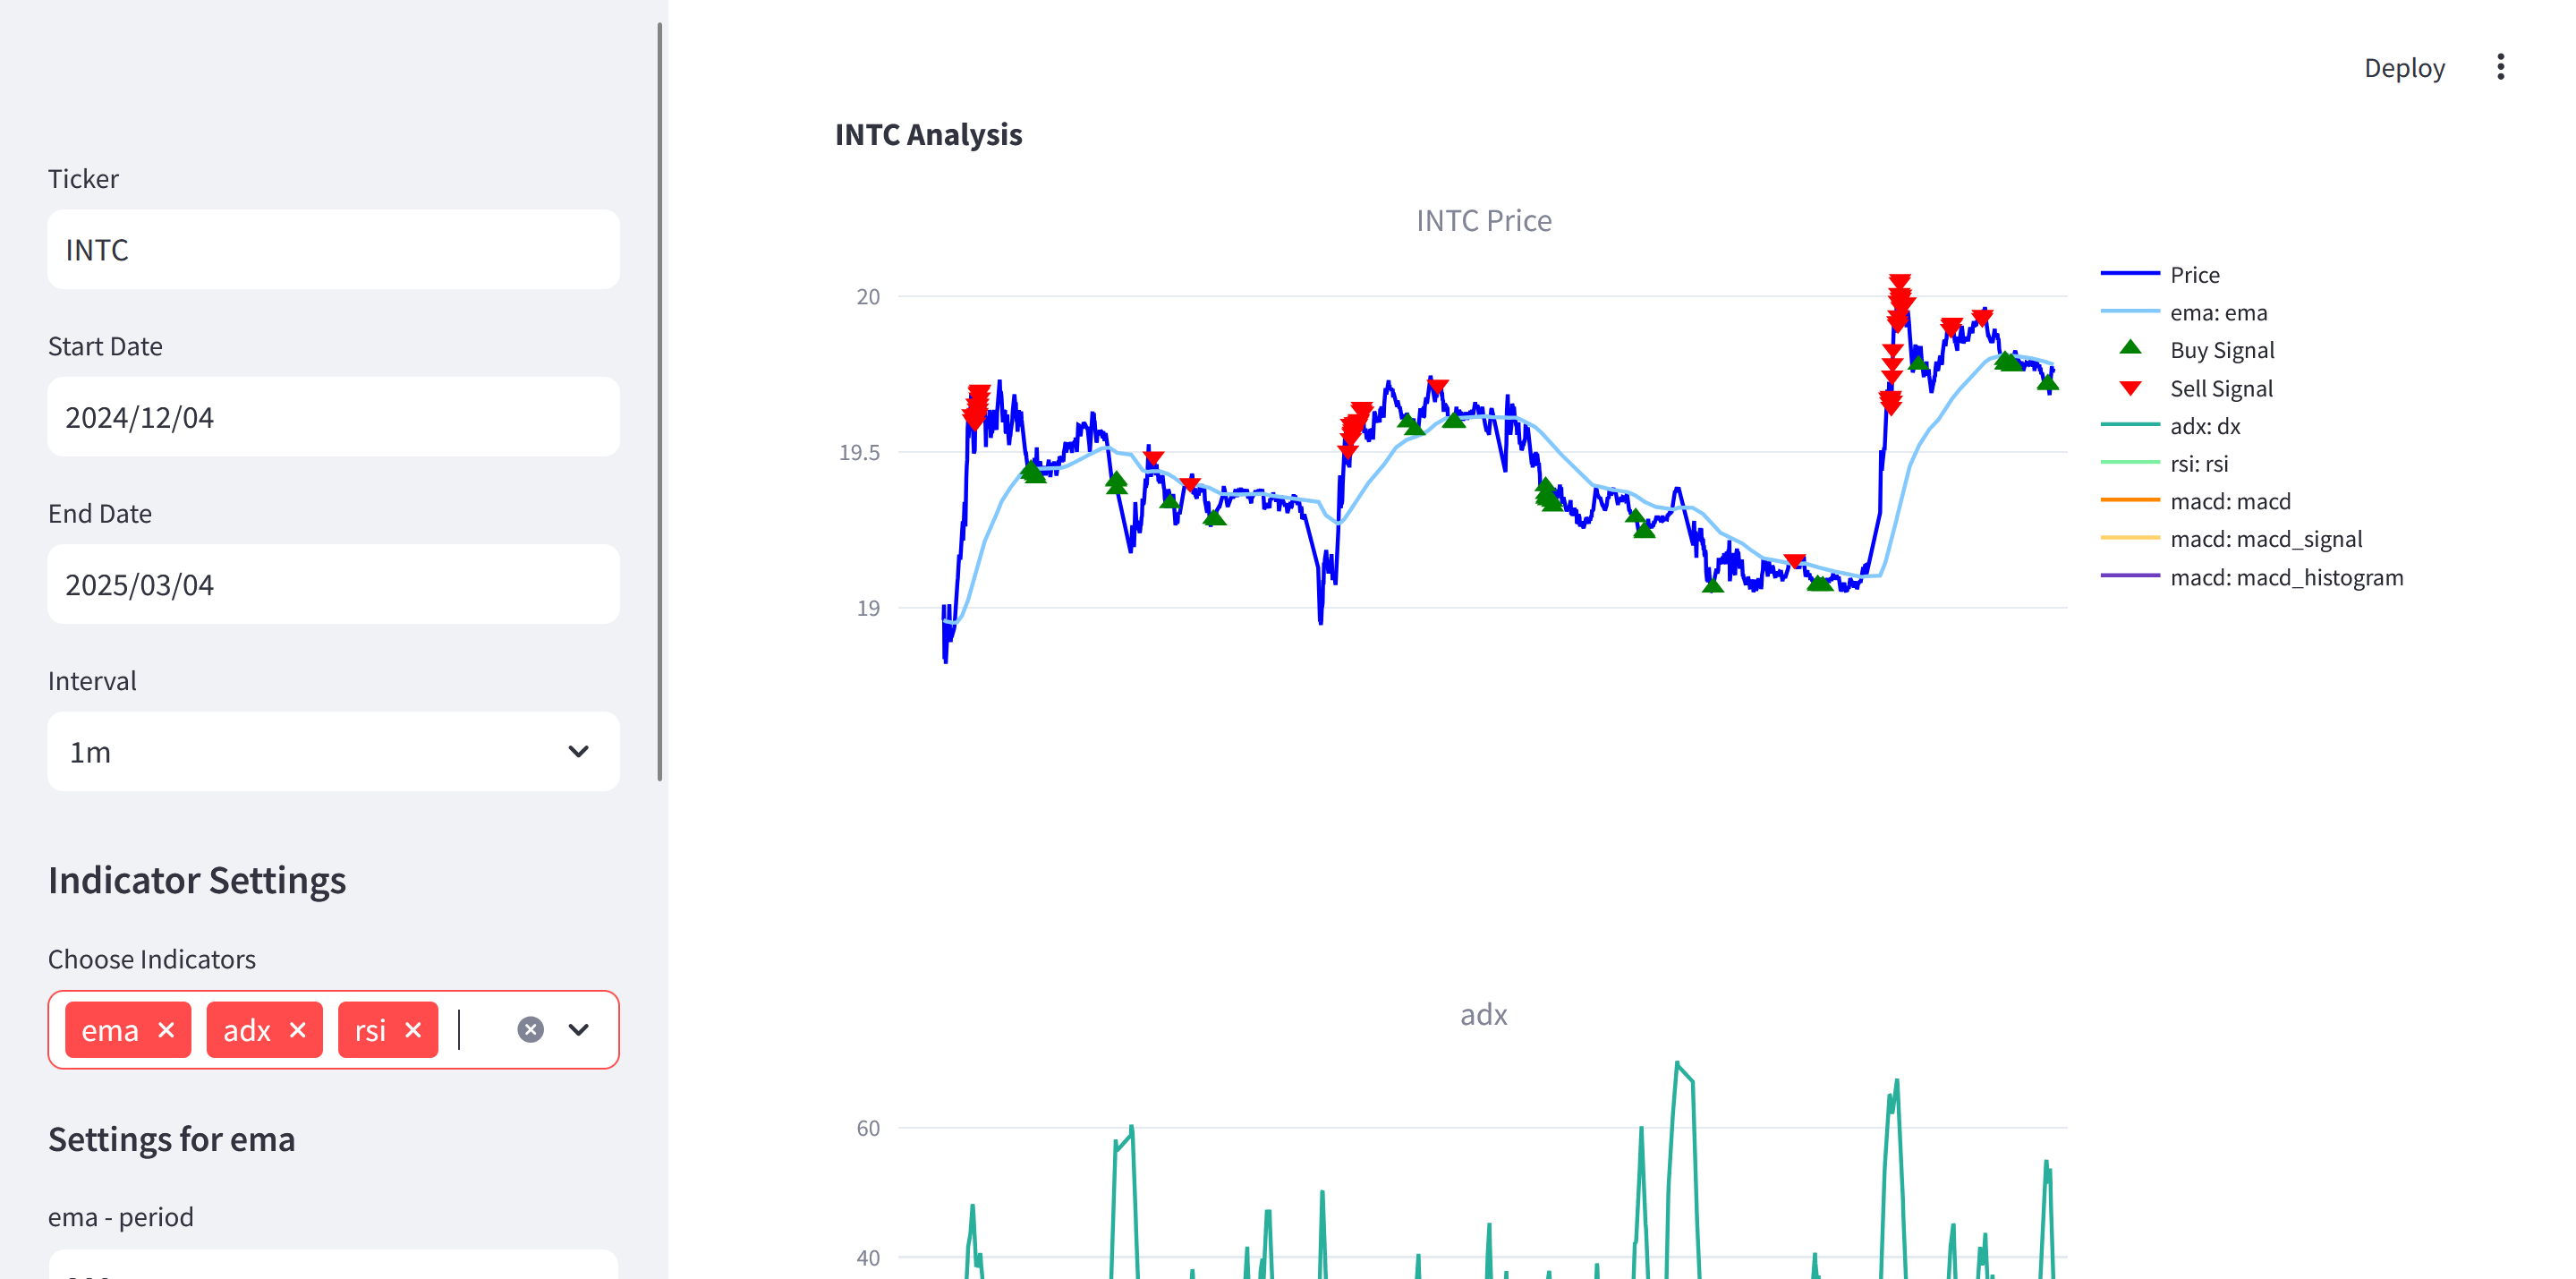Screen dimensions: 2576x1279
Task: Click the Deploy button
Action: click(2403, 68)
